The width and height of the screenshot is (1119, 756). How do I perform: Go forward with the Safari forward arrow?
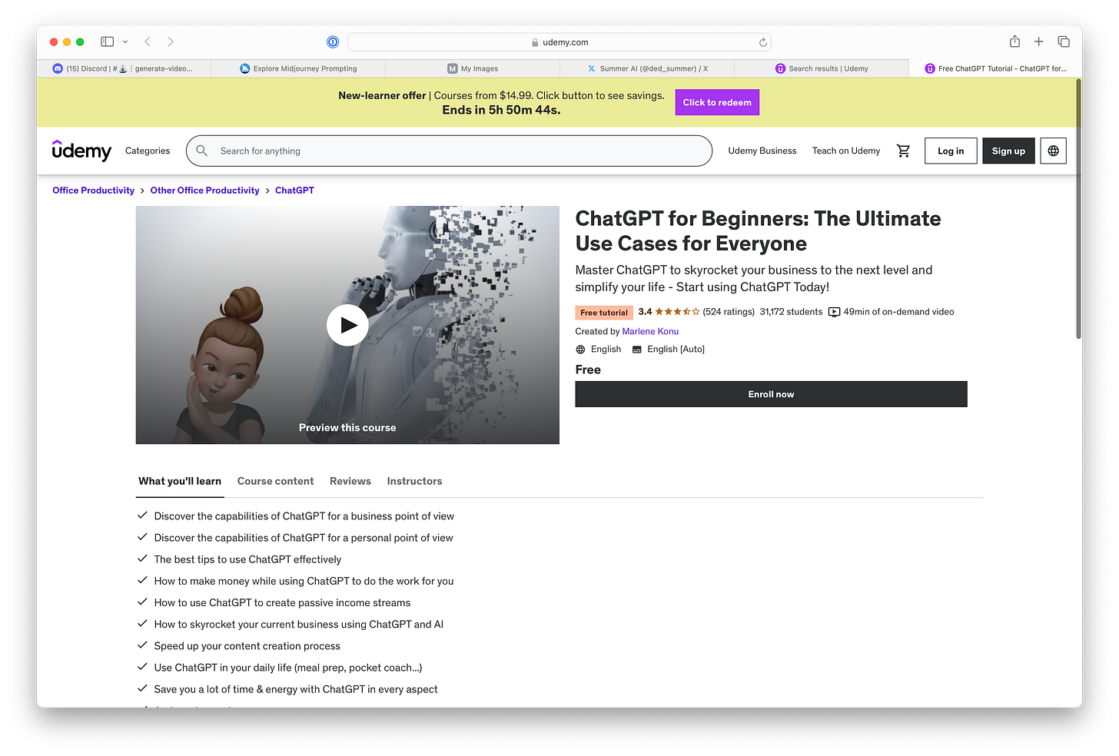point(171,41)
